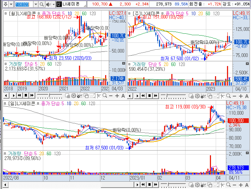Toggle the speaker sound alert icon
The image size is (251, 189).
point(48,4)
